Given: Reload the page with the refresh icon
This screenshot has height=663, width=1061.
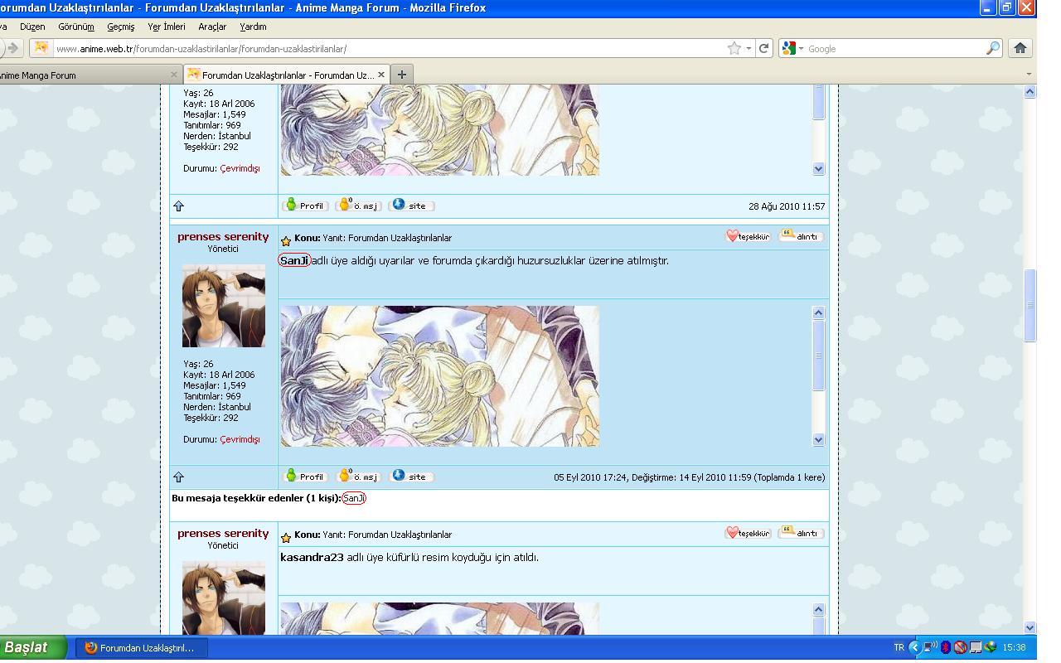Looking at the screenshot, I should pos(764,48).
